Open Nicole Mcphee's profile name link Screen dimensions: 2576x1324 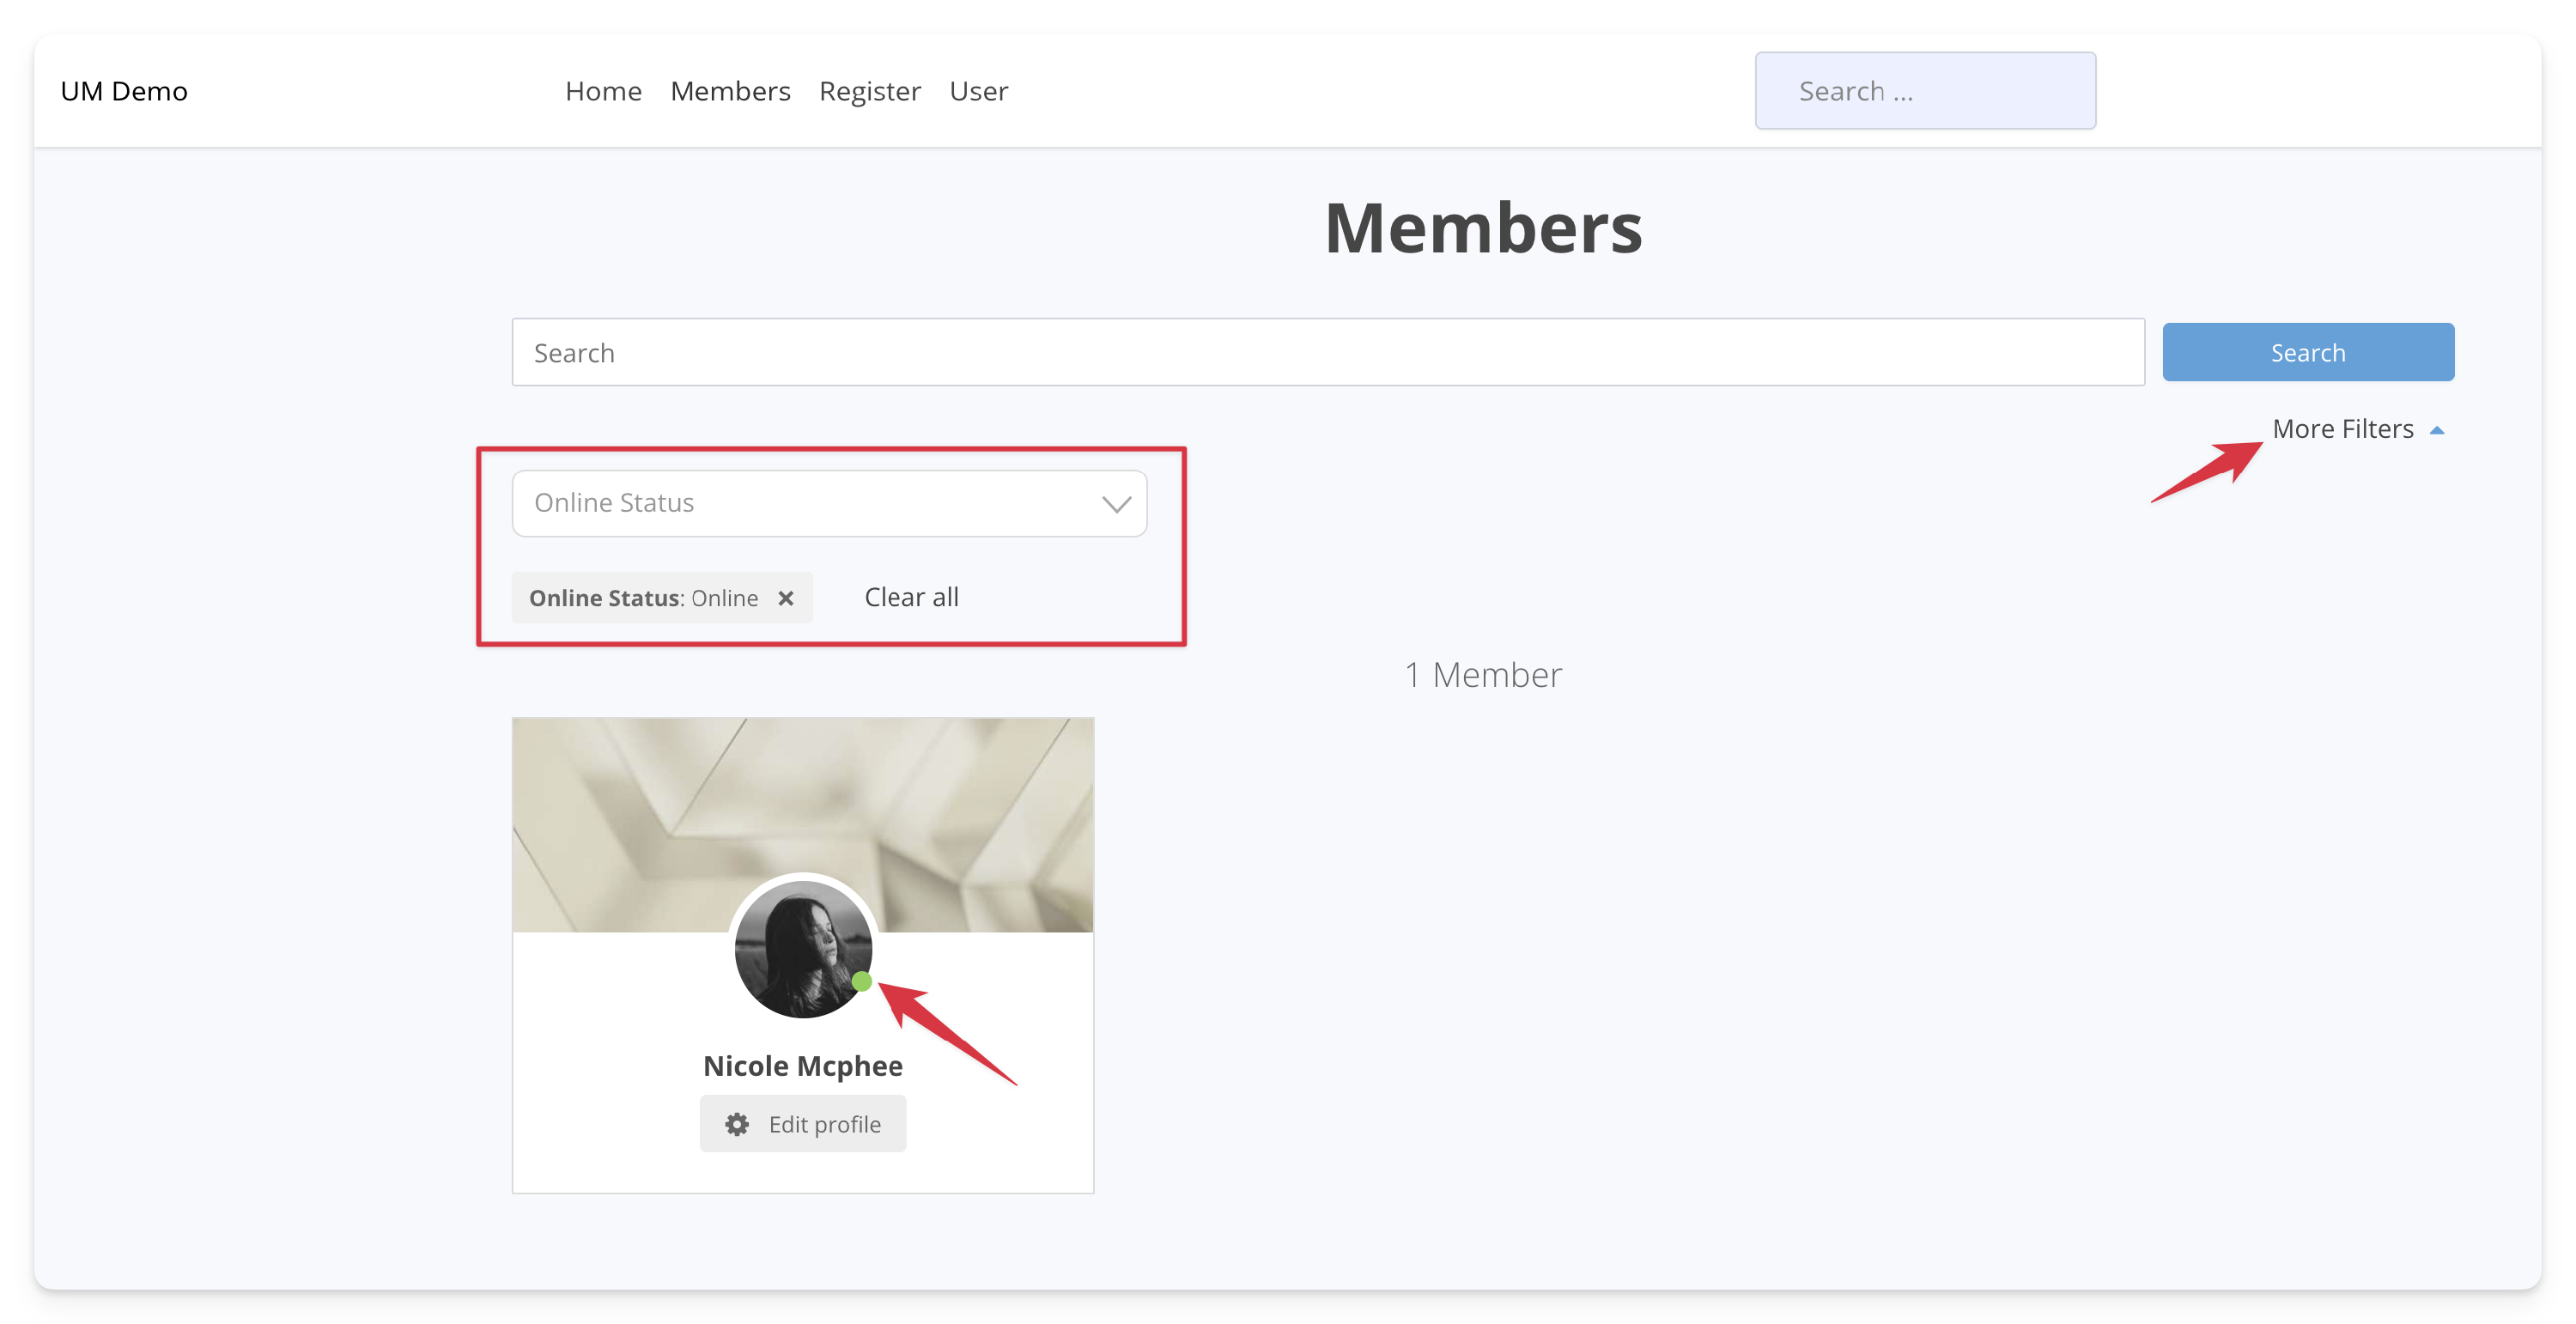(x=802, y=1066)
